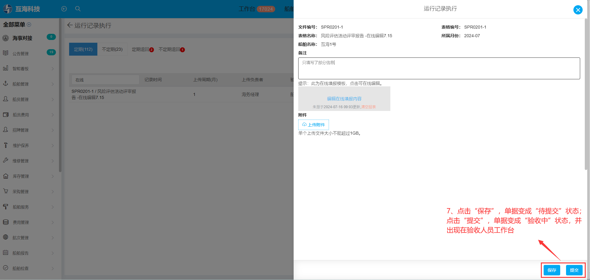590x280 pixels.
Task: Click the 船舶报告 calendar icon
Action: click(x=6, y=253)
